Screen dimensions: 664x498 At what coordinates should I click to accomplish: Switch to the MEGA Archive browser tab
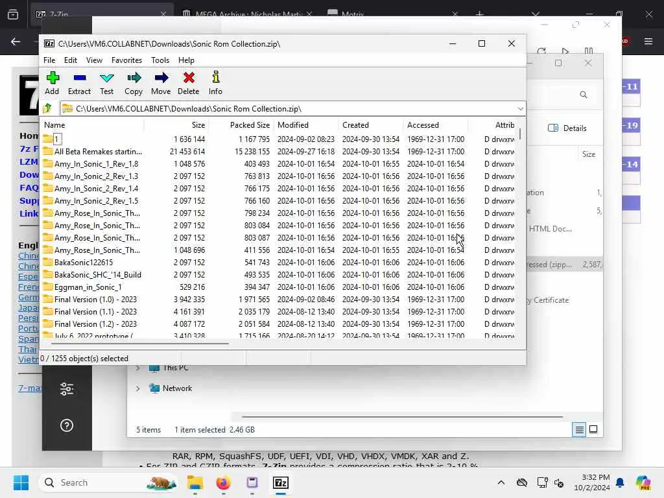click(x=248, y=14)
